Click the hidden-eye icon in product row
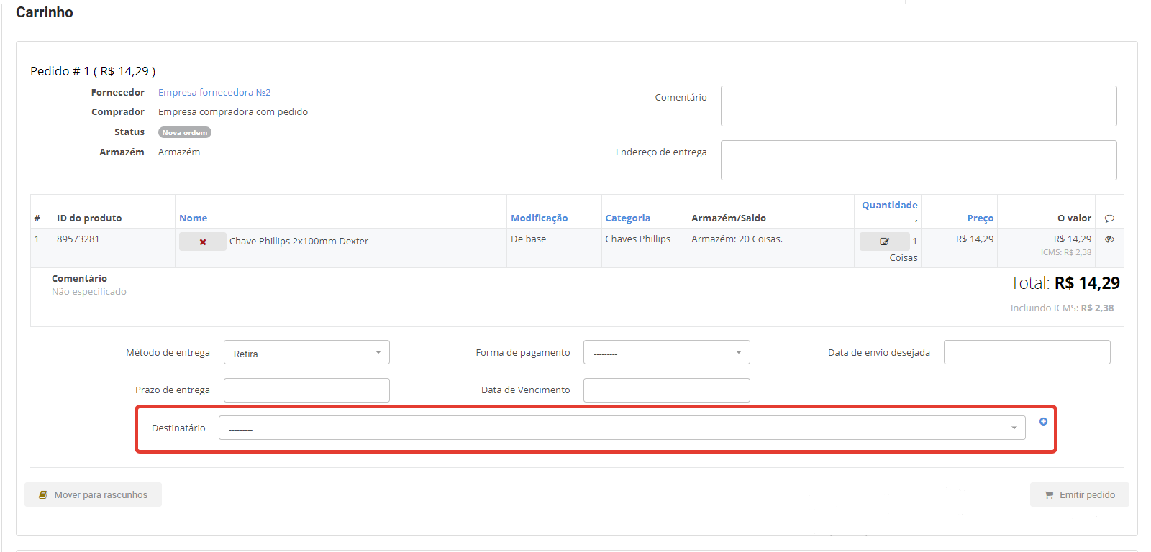Image resolution: width=1151 pixels, height=552 pixels. (x=1109, y=239)
